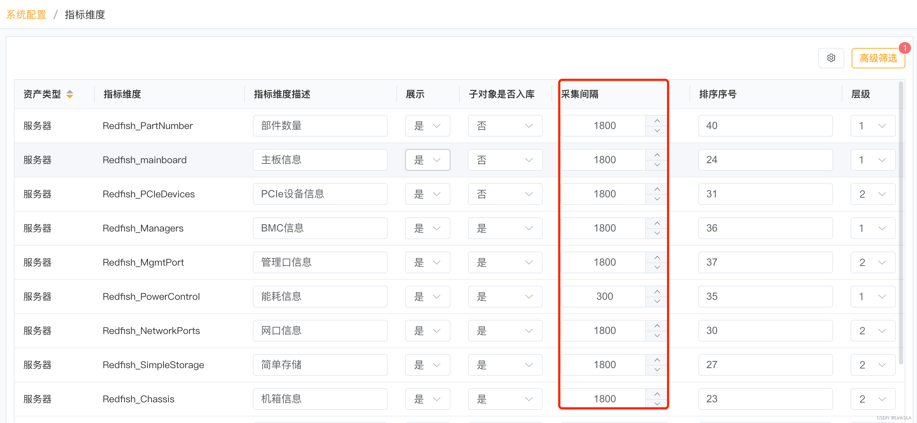This screenshot has height=423, width=917.
Task: Increase 采集间隔 for Redfish_SimpleStorage row
Action: [x=657, y=360]
